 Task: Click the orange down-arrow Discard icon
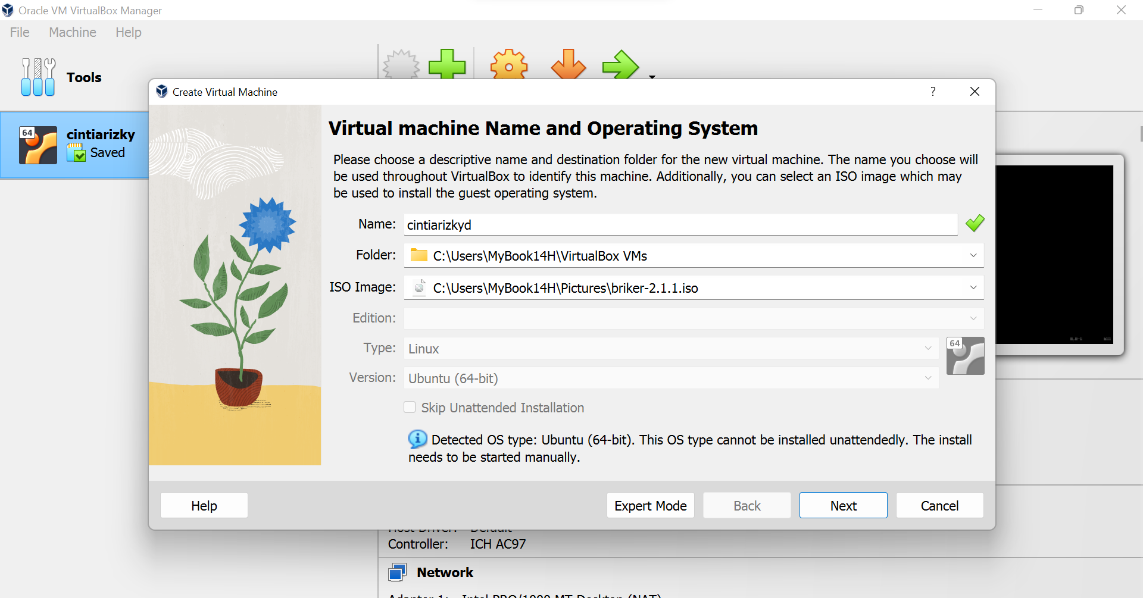tap(569, 64)
